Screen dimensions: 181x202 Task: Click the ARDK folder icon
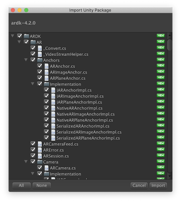coord(26,36)
